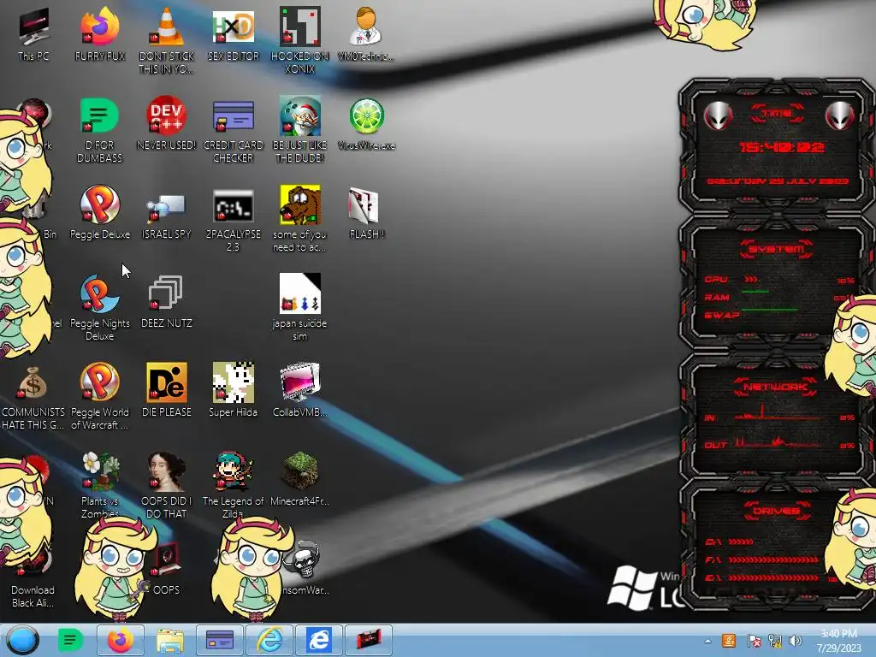The width and height of the screenshot is (876, 657).
Task: Open the credit card app taskbar button
Action: click(220, 640)
